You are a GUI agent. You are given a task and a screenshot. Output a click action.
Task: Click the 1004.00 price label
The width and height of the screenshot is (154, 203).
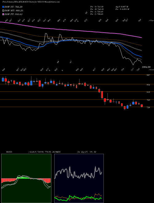tap(146, 67)
